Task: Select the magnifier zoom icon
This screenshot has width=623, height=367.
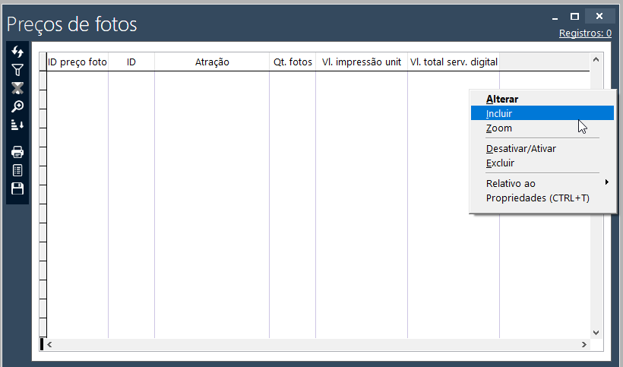Action: coord(17,106)
